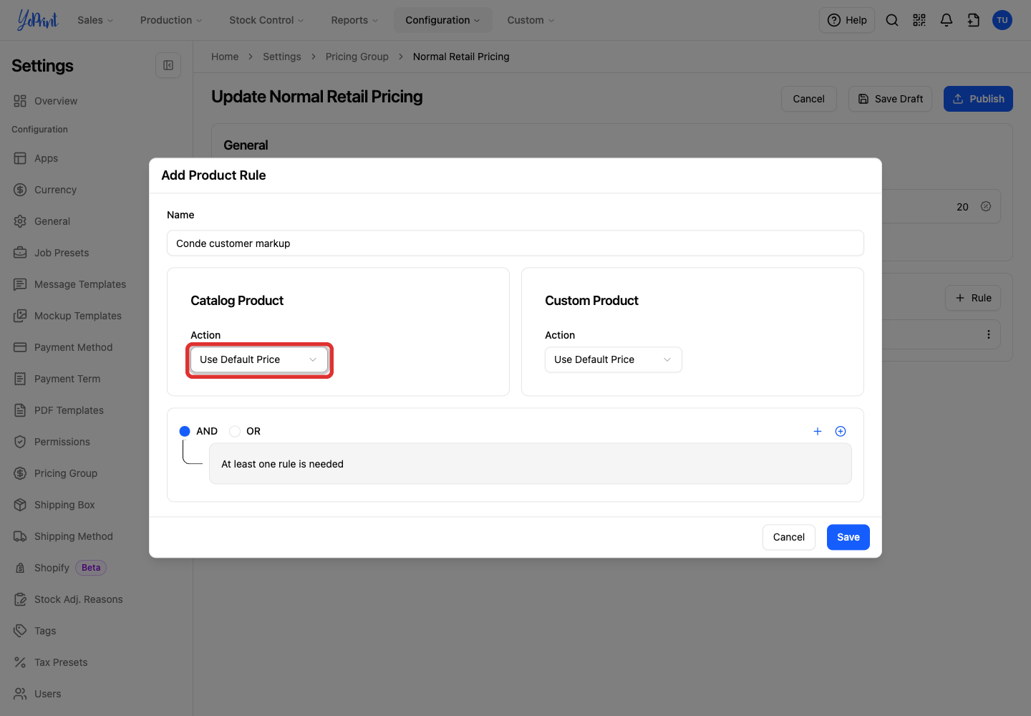Click the rule Name input field
This screenshot has height=716, width=1031.
pyautogui.click(x=515, y=243)
